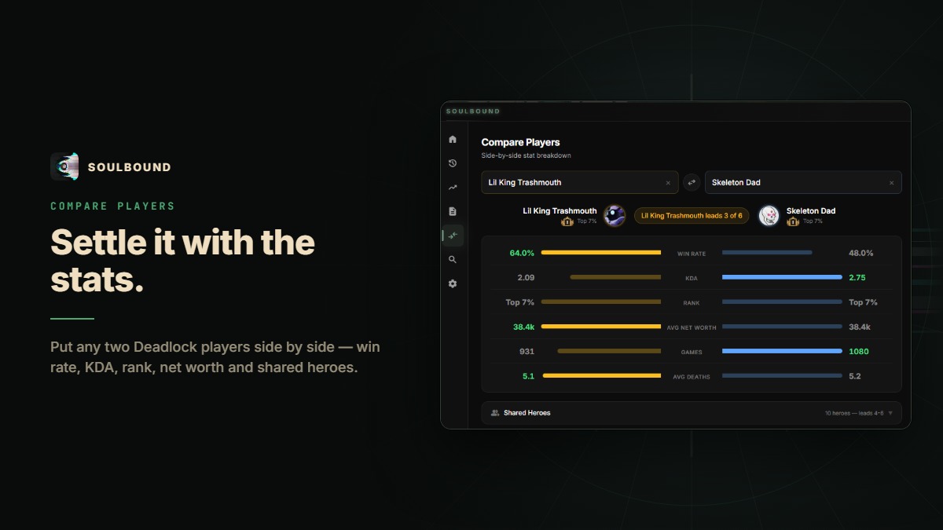The width and height of the screenshot is (943, 530).
Task: Click the 931 games value
Action: pyautogui.click(x=527, y=351)
